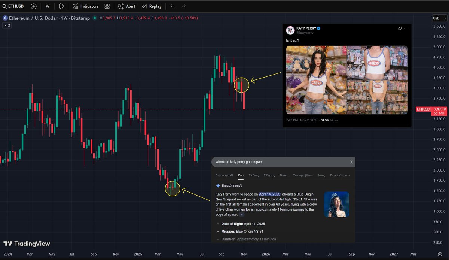Open the candlestick chart type selector
This screenshot has width=449, height=260.
tap(61, 6)
